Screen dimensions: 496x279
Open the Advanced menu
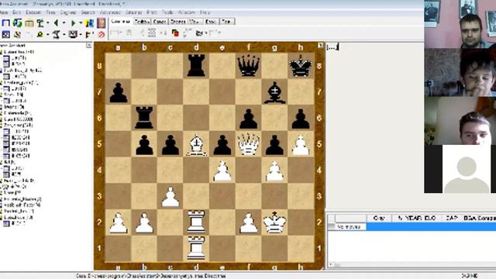[x=110, y=12]
